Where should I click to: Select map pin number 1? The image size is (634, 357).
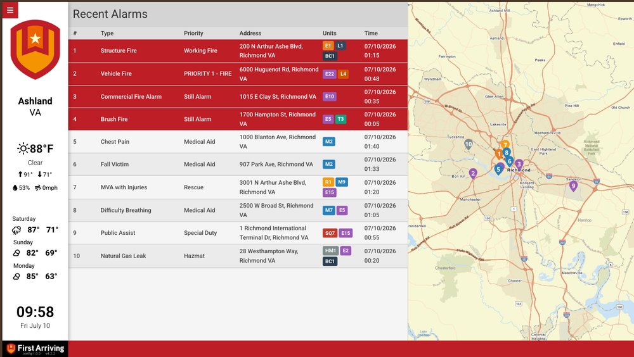pos(499,154)
